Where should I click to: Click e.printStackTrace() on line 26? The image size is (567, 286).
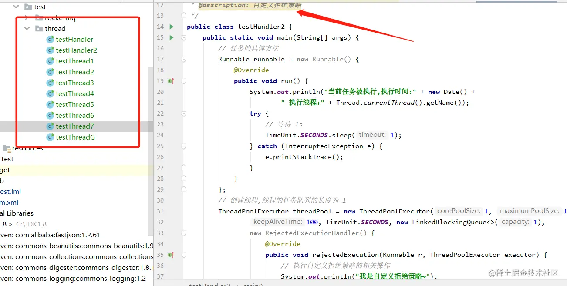pos(304,157)
